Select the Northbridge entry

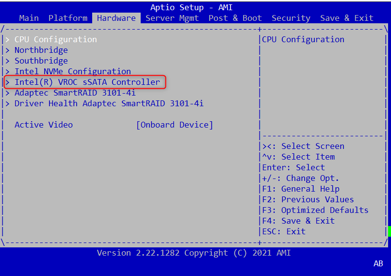coord(41,50)
